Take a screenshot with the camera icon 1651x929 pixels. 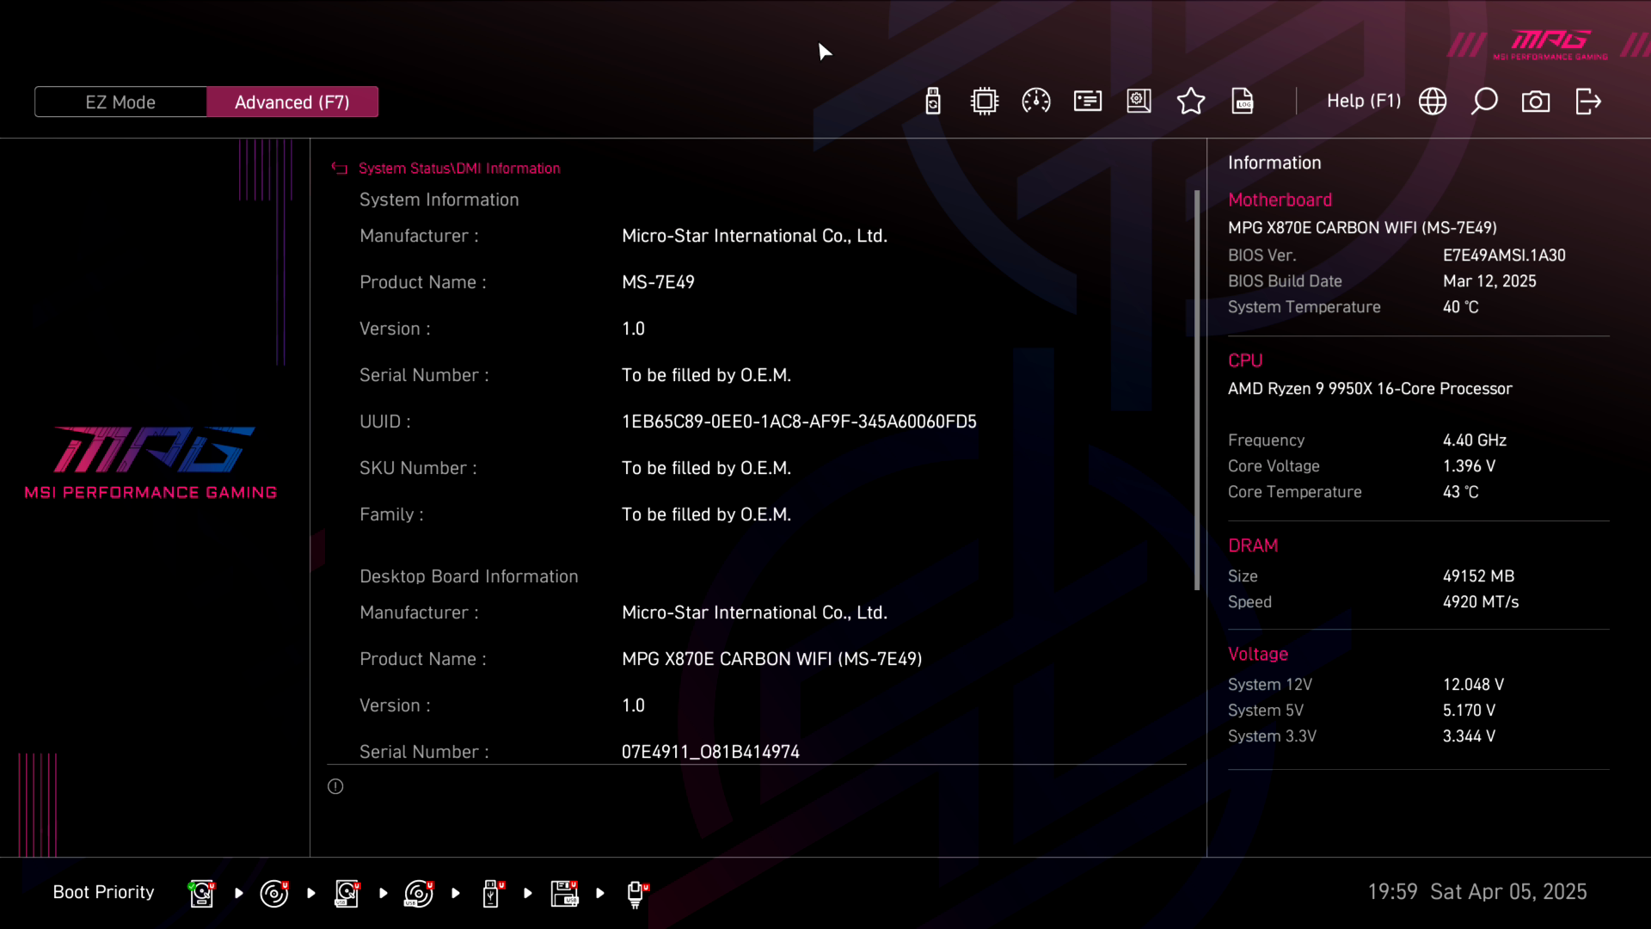1536,102
